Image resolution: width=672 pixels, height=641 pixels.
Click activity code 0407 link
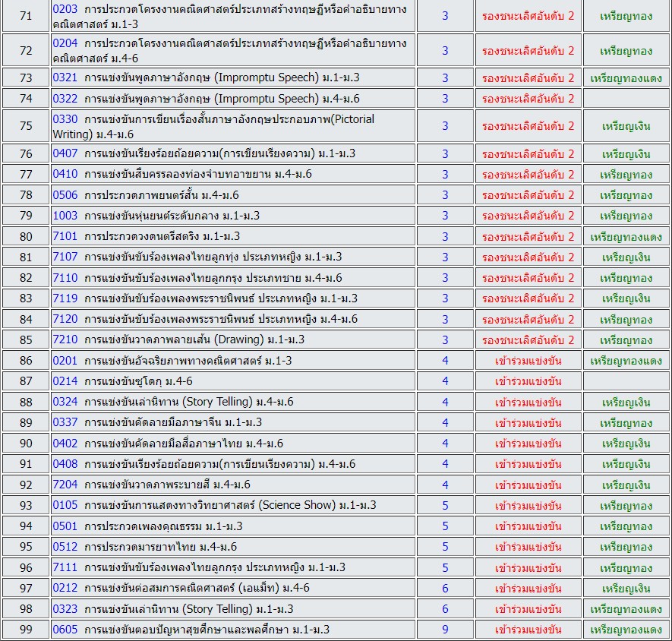pyautogui.click(x=65, y=154)
